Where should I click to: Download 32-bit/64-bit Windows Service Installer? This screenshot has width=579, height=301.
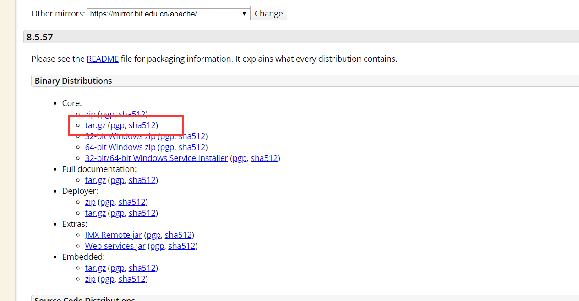(156, 158)
